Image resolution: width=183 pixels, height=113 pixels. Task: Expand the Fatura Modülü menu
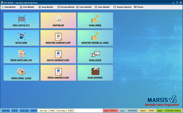[84, 7]
